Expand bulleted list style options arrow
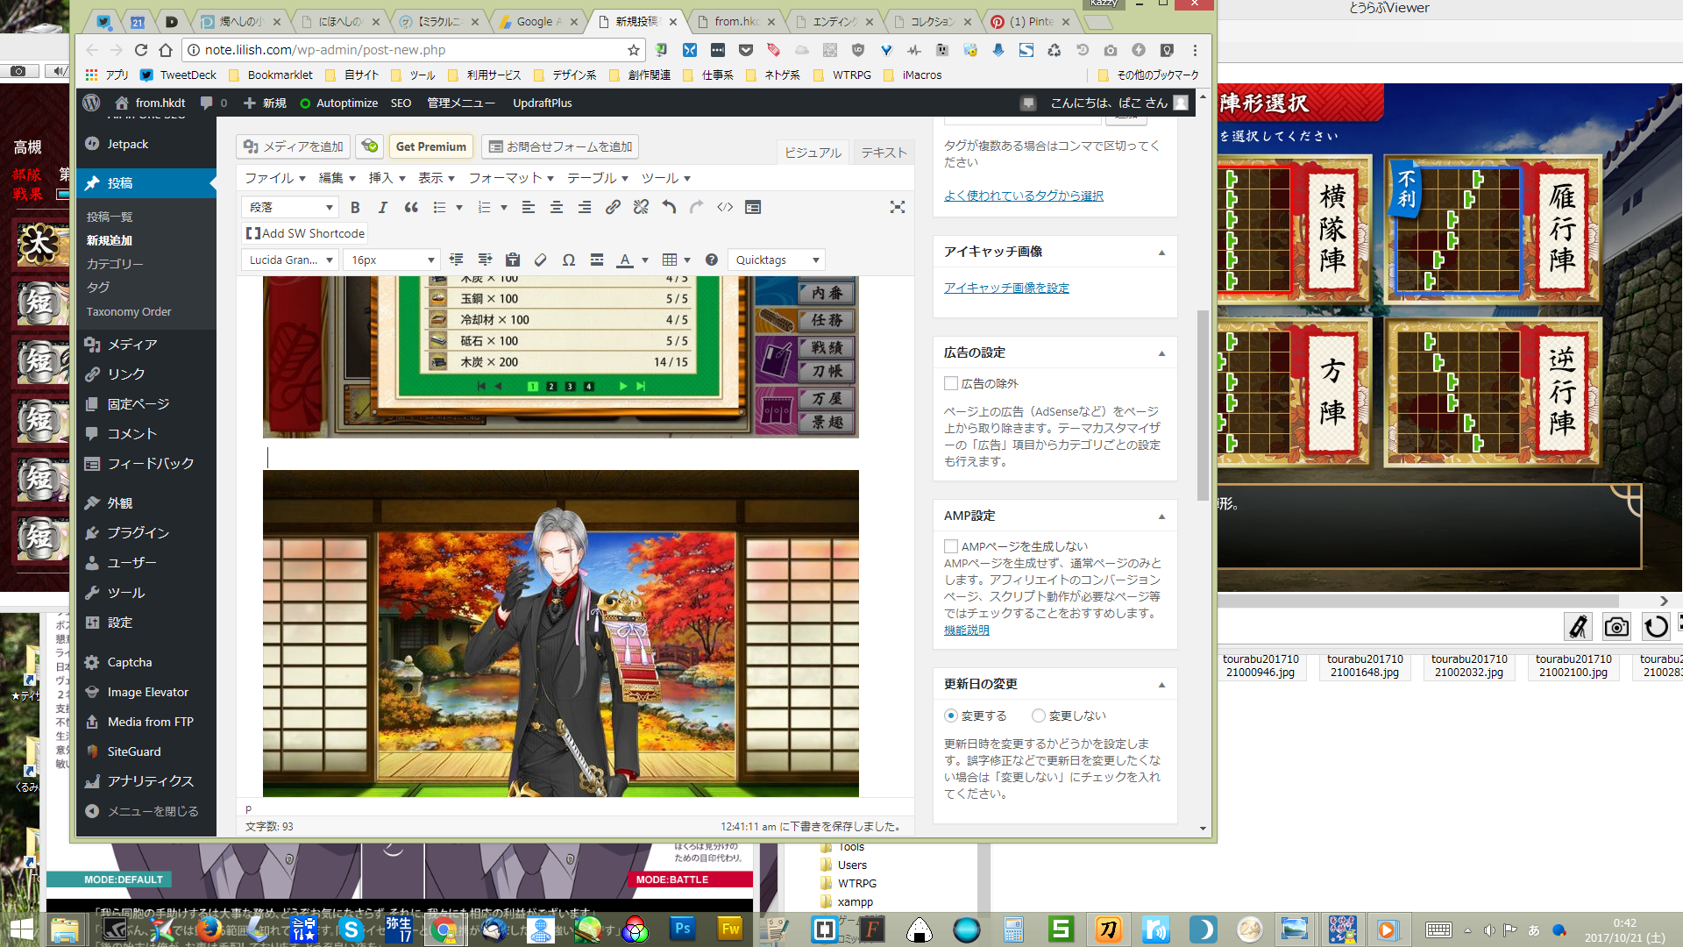The width and height of the screenshot is (1683, 947). [459, 208]
